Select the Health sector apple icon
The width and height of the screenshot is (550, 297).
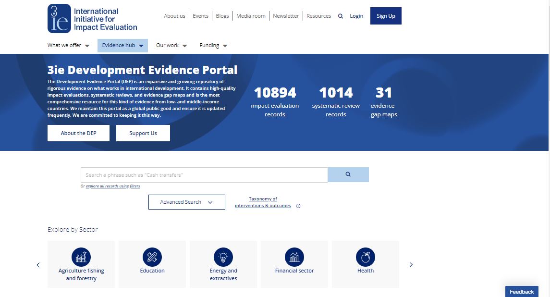[x=366, y=257]
